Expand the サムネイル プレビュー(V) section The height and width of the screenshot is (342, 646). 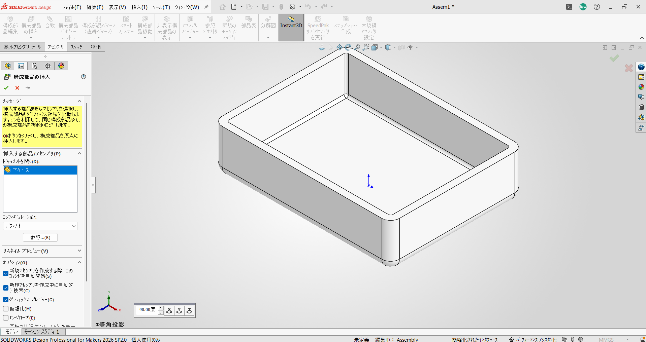coord(79,251)
